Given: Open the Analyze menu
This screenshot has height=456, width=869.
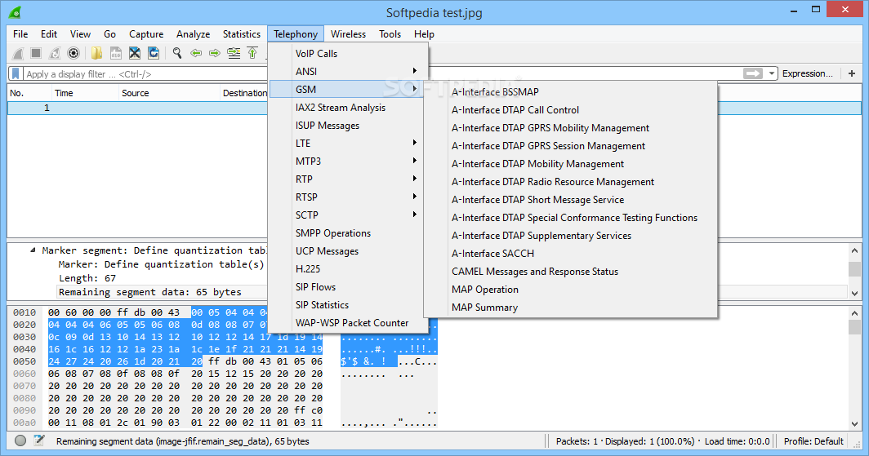Looking at the screenshot, I should click(x=193, y=34).
